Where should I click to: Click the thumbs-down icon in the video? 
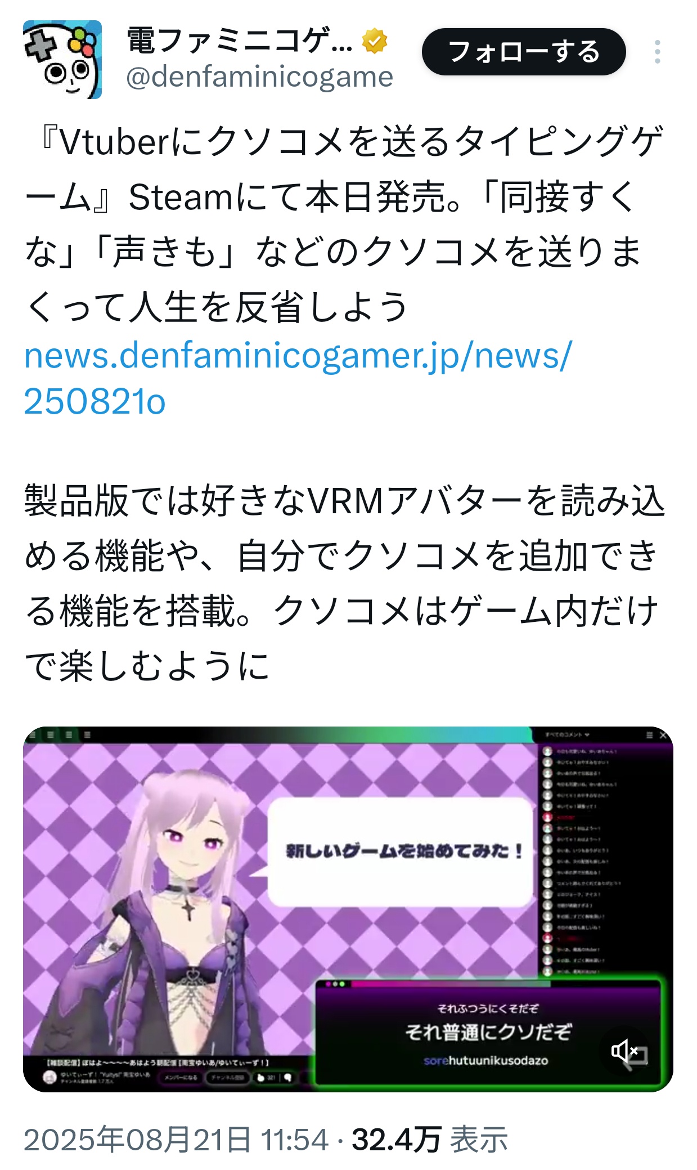pos(288,1078)
